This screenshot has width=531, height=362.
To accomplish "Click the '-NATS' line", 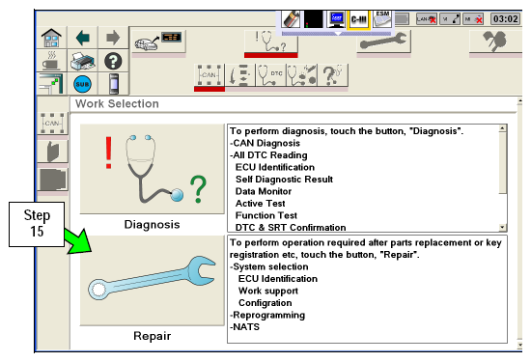I will coord(245,327).
